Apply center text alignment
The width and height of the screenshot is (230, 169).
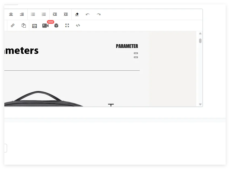click(x=11, y=14)
